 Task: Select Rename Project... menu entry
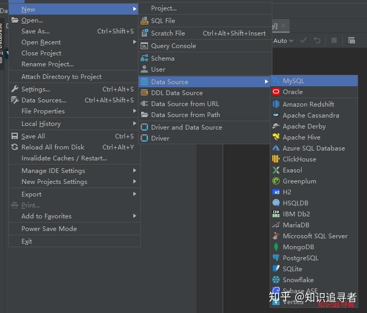[x=74, y=64]
